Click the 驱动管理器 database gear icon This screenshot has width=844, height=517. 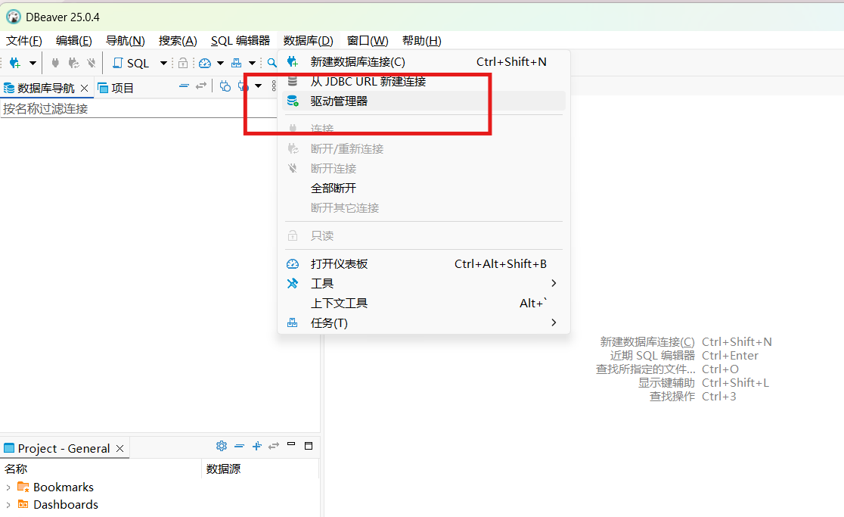(292, 101)
